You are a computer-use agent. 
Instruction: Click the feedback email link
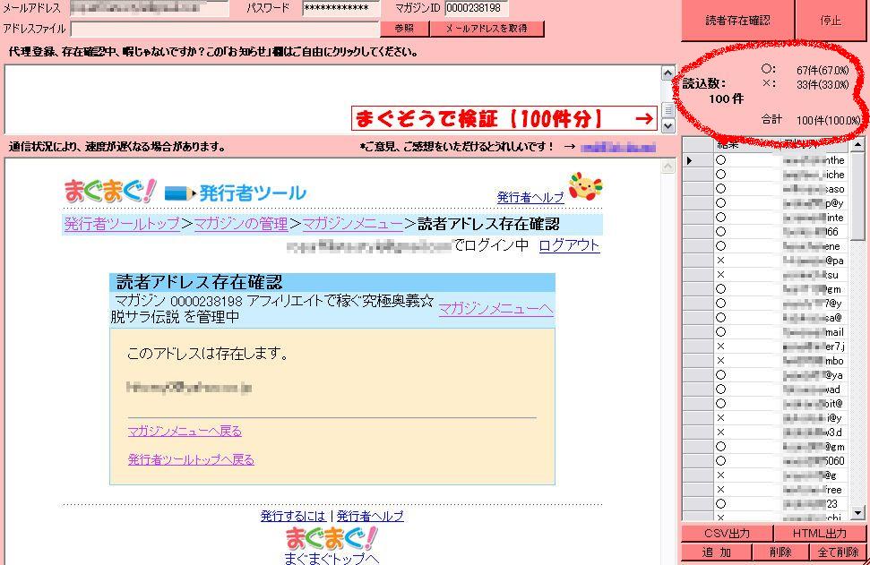617,147
